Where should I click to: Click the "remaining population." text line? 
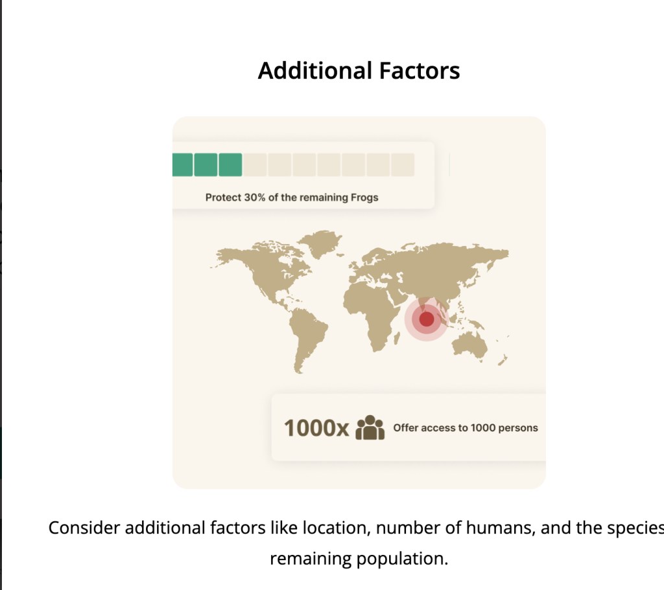click(359, 558)
